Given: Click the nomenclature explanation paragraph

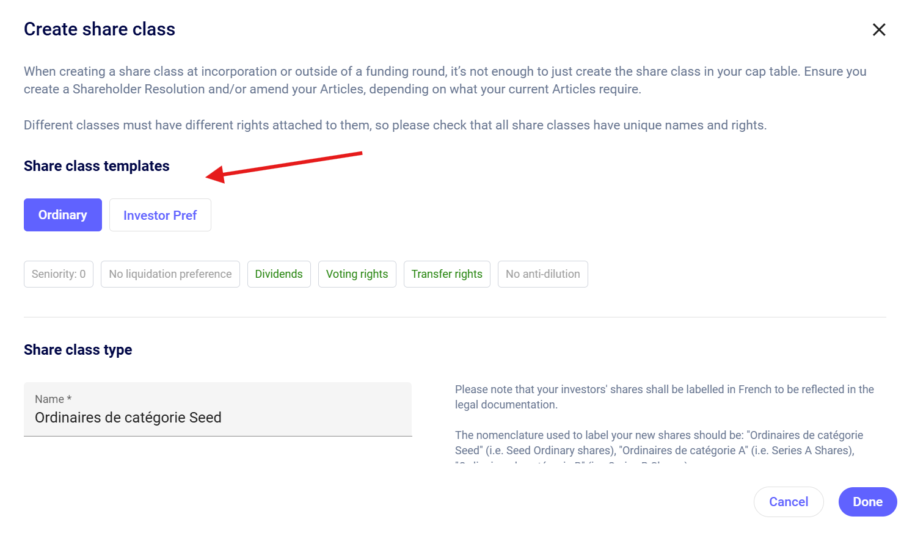Looking at the screenshot, I should point(658,443).
